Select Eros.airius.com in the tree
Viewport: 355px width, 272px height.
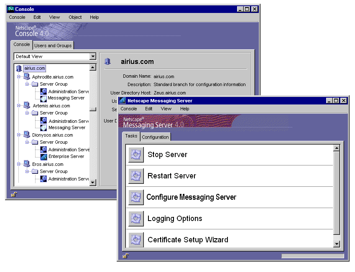point(48,164)
